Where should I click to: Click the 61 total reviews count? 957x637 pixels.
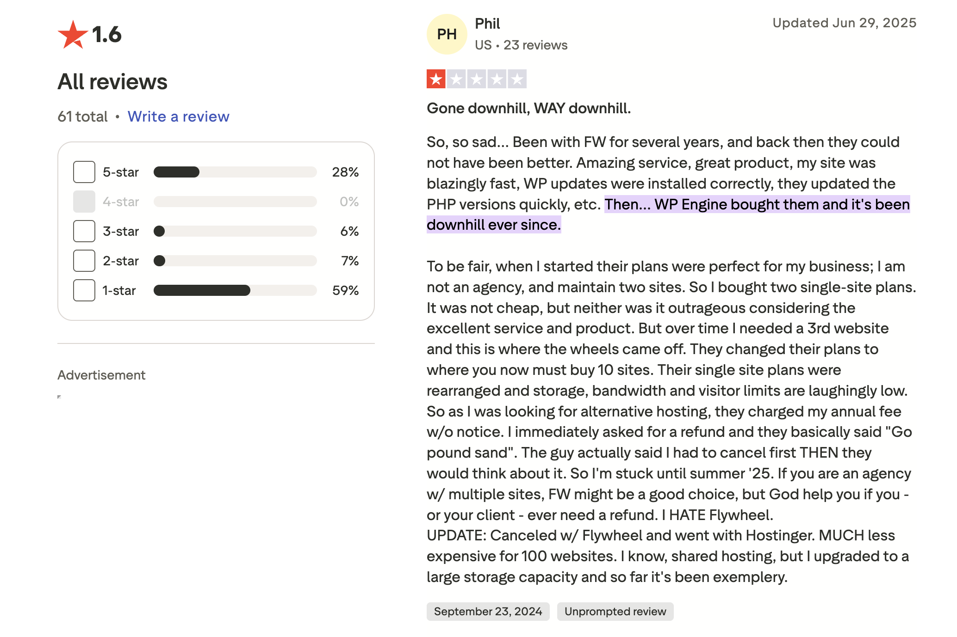coord(82,116)
